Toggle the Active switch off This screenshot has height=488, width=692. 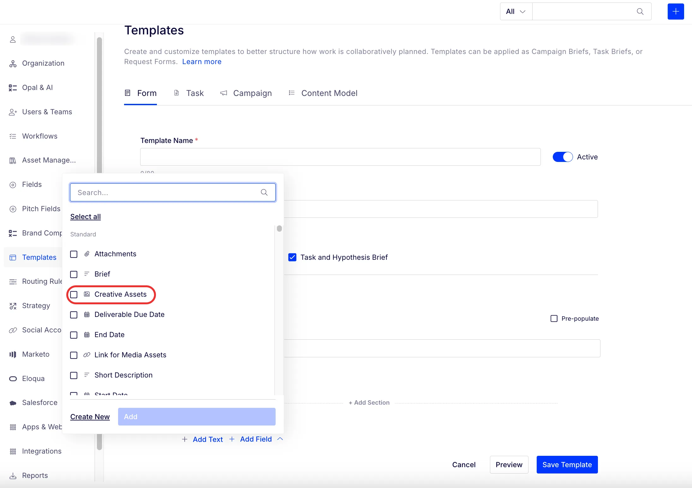pyautogui.click(x=563, y=157)
